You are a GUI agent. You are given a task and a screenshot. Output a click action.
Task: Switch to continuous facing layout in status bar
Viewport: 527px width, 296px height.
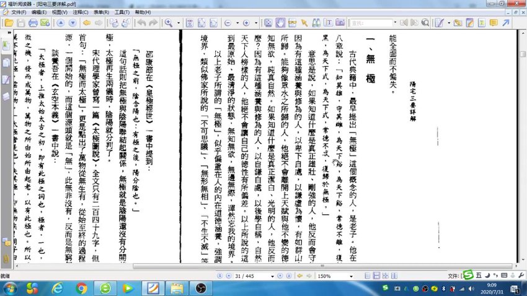click(x=394, y=276)
